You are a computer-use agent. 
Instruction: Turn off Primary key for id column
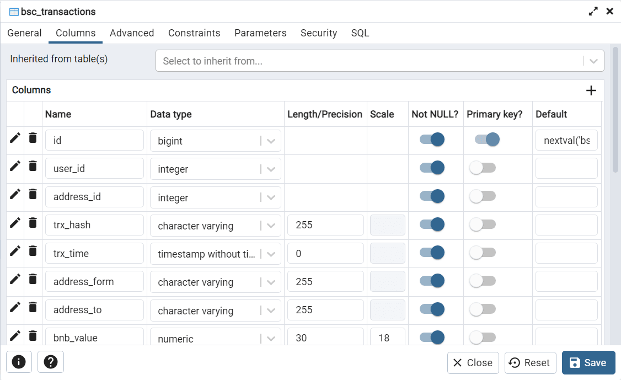tap(487, 140)
